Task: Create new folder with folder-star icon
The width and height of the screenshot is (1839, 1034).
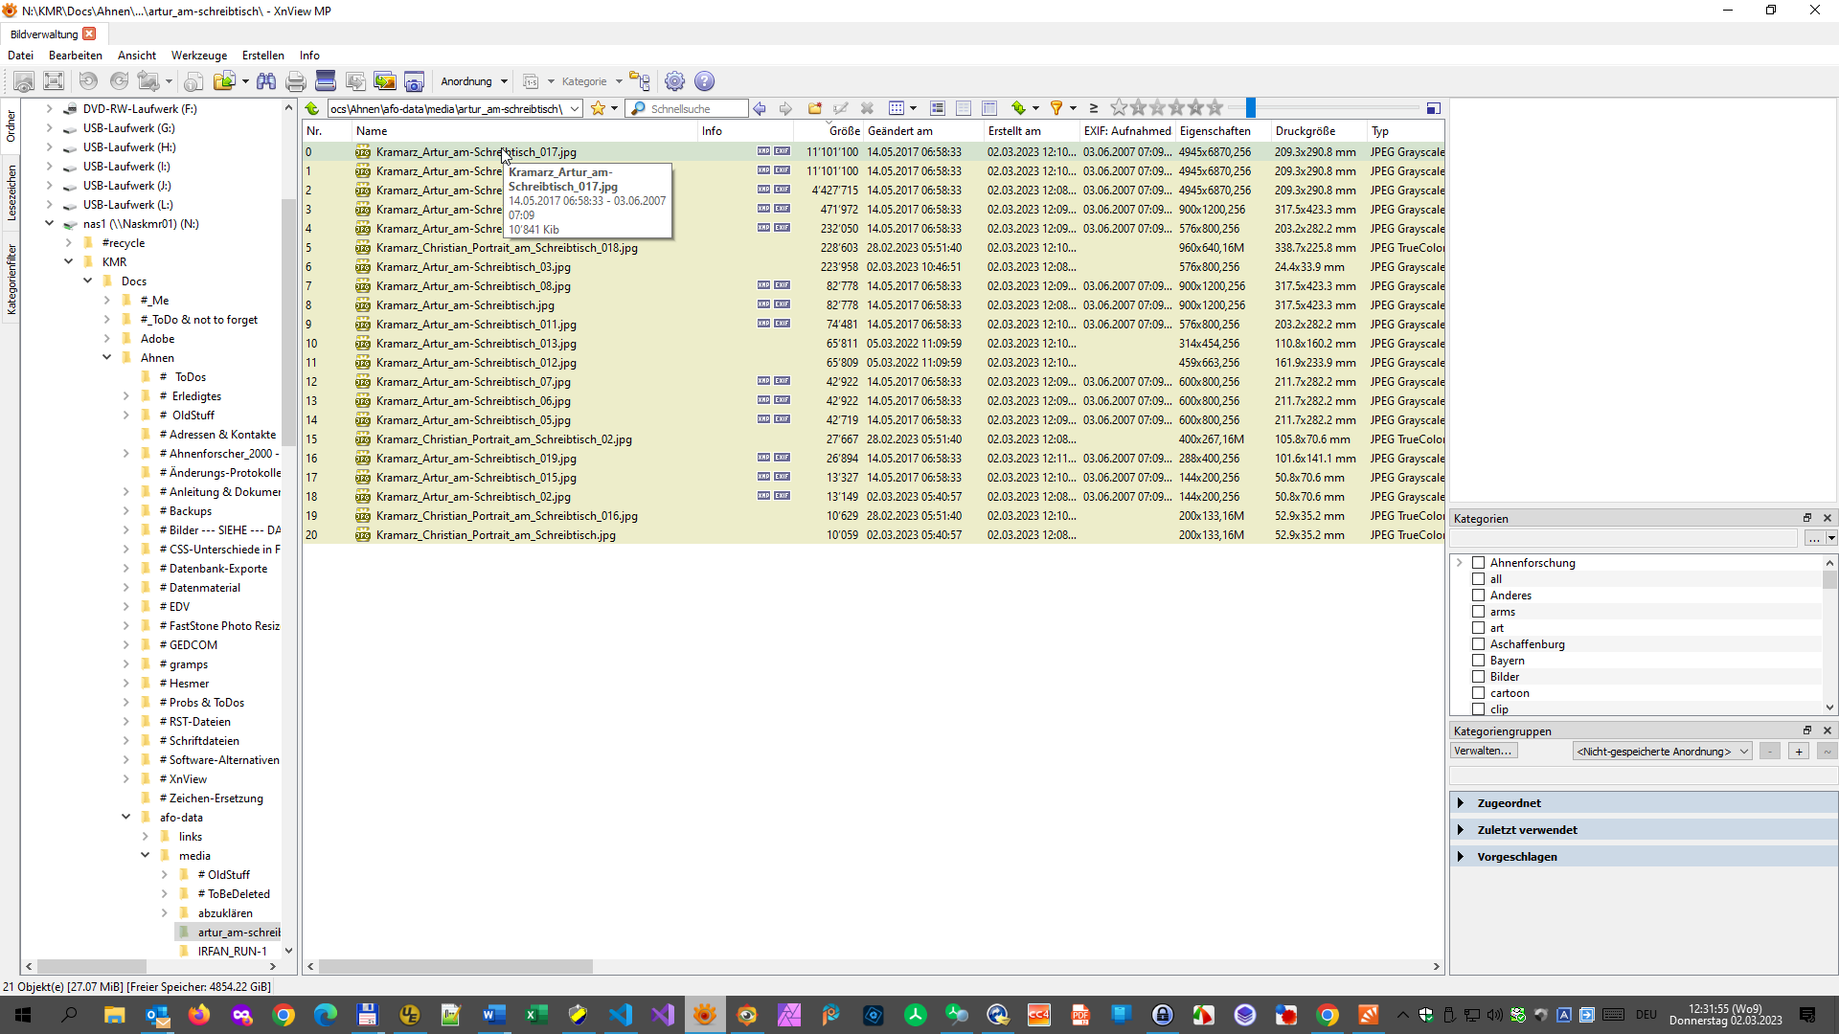Action: point(814,108)
